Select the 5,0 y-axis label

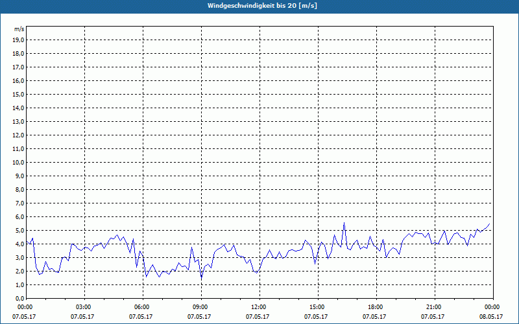[19, 230]
